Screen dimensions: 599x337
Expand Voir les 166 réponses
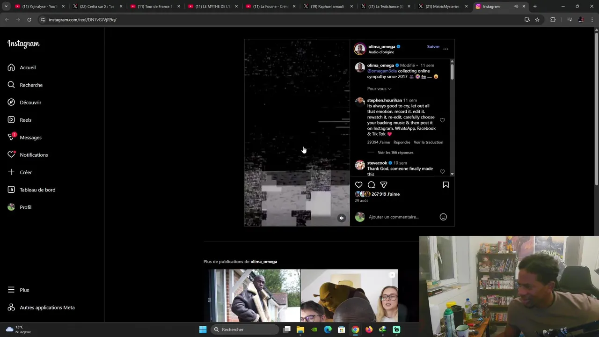[x=395, y=153]
